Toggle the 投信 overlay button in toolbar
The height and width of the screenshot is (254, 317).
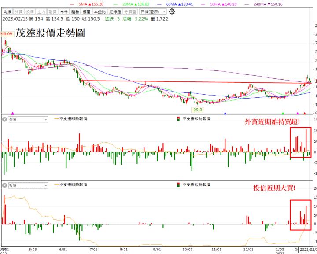[x=30, y=12]
